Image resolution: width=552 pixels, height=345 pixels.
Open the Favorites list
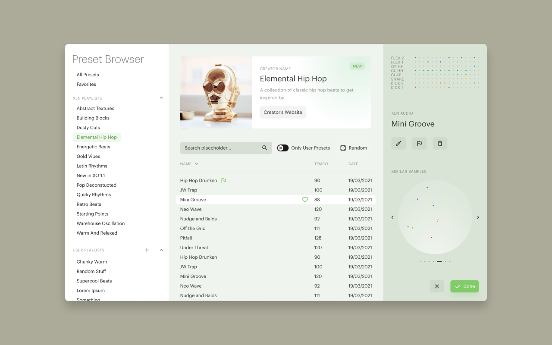tap(86, 85)
